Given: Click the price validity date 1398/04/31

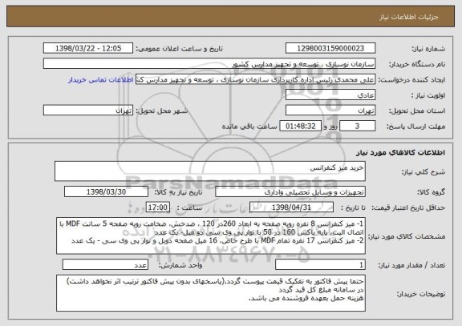Looking at the screenshot, I should (x=291, y=207).
